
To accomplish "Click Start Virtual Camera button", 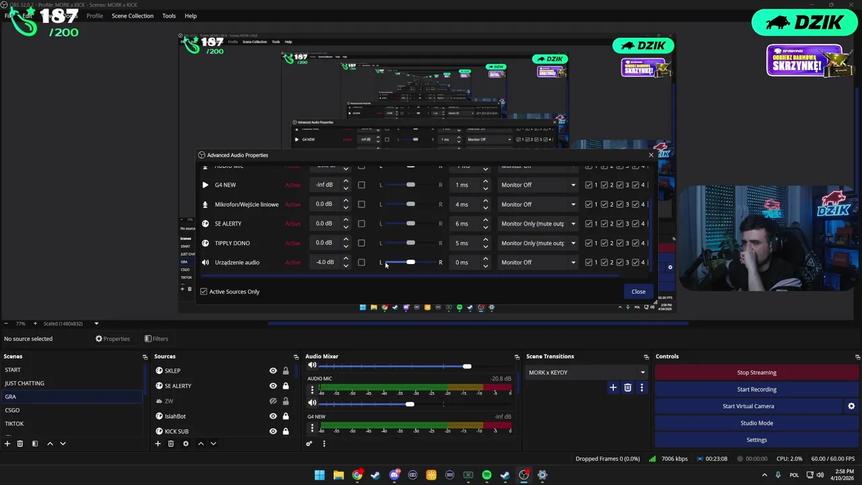I will pos(748,406).
